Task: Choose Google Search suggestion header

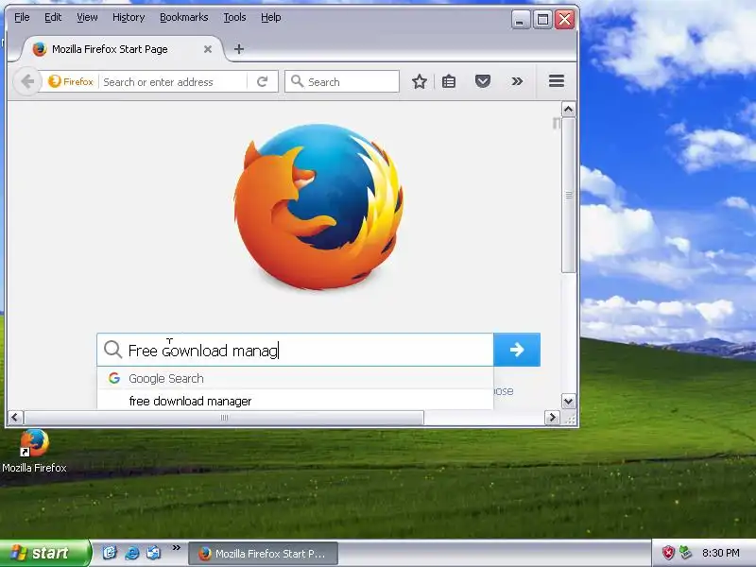Action: tap(295, 379)
